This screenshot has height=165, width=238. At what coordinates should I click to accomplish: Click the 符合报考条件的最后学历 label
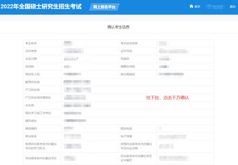pyautogui.click(x=41, y=158)
